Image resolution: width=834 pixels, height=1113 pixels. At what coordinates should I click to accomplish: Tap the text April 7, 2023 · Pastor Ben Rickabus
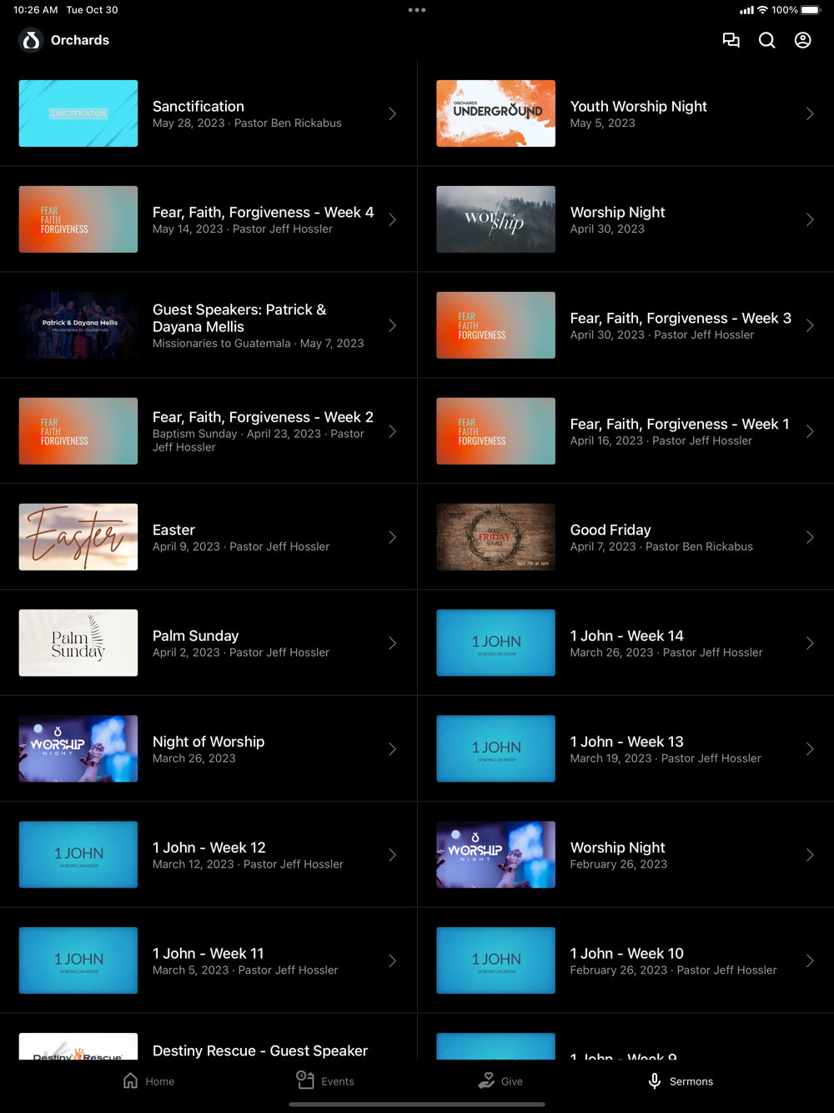661,547
